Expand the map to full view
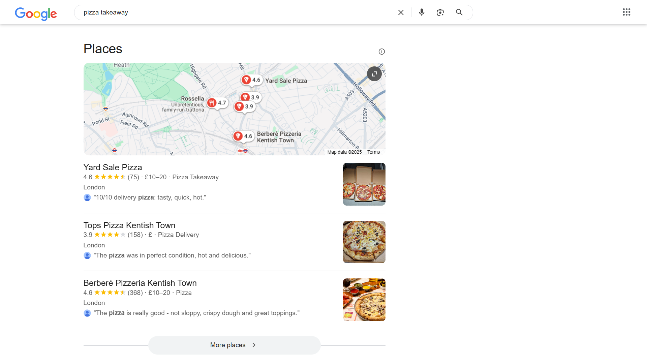The height and width of the screenshot is (364, 647). pos(374,74)
